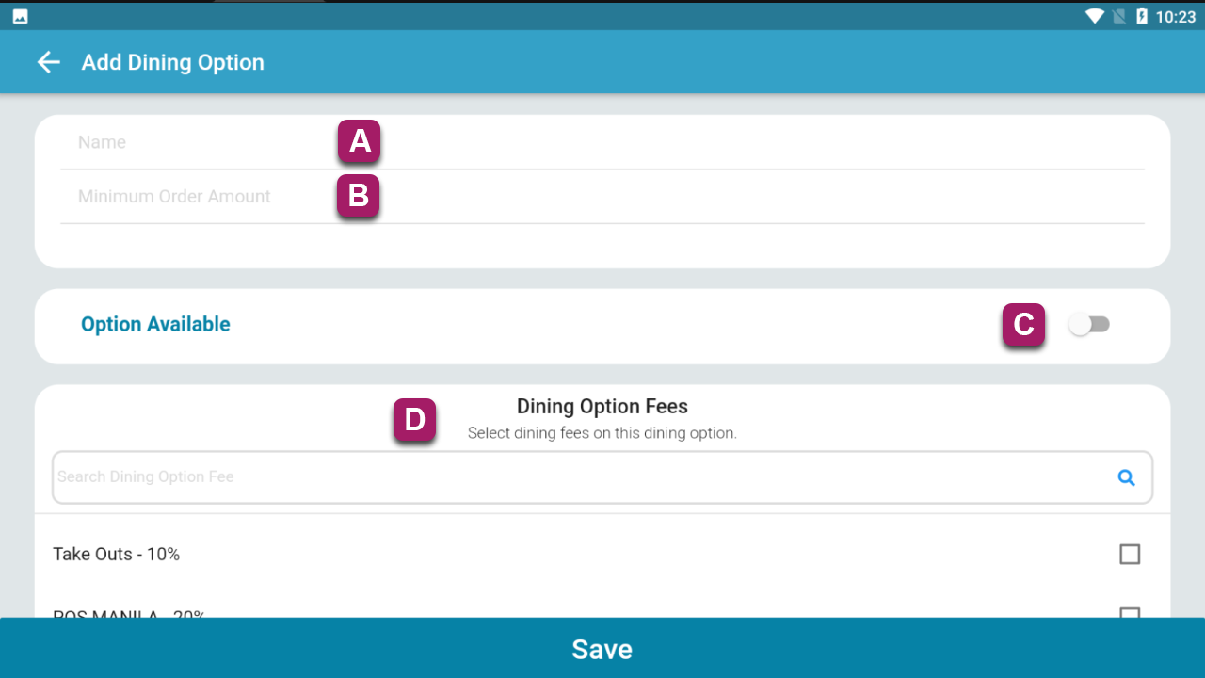Open the image notification icon in status bar

coord(20,16)
